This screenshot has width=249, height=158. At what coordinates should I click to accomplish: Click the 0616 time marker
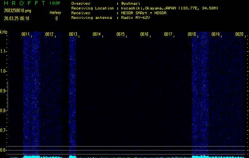pyautogui.click(x=144, y=34)
